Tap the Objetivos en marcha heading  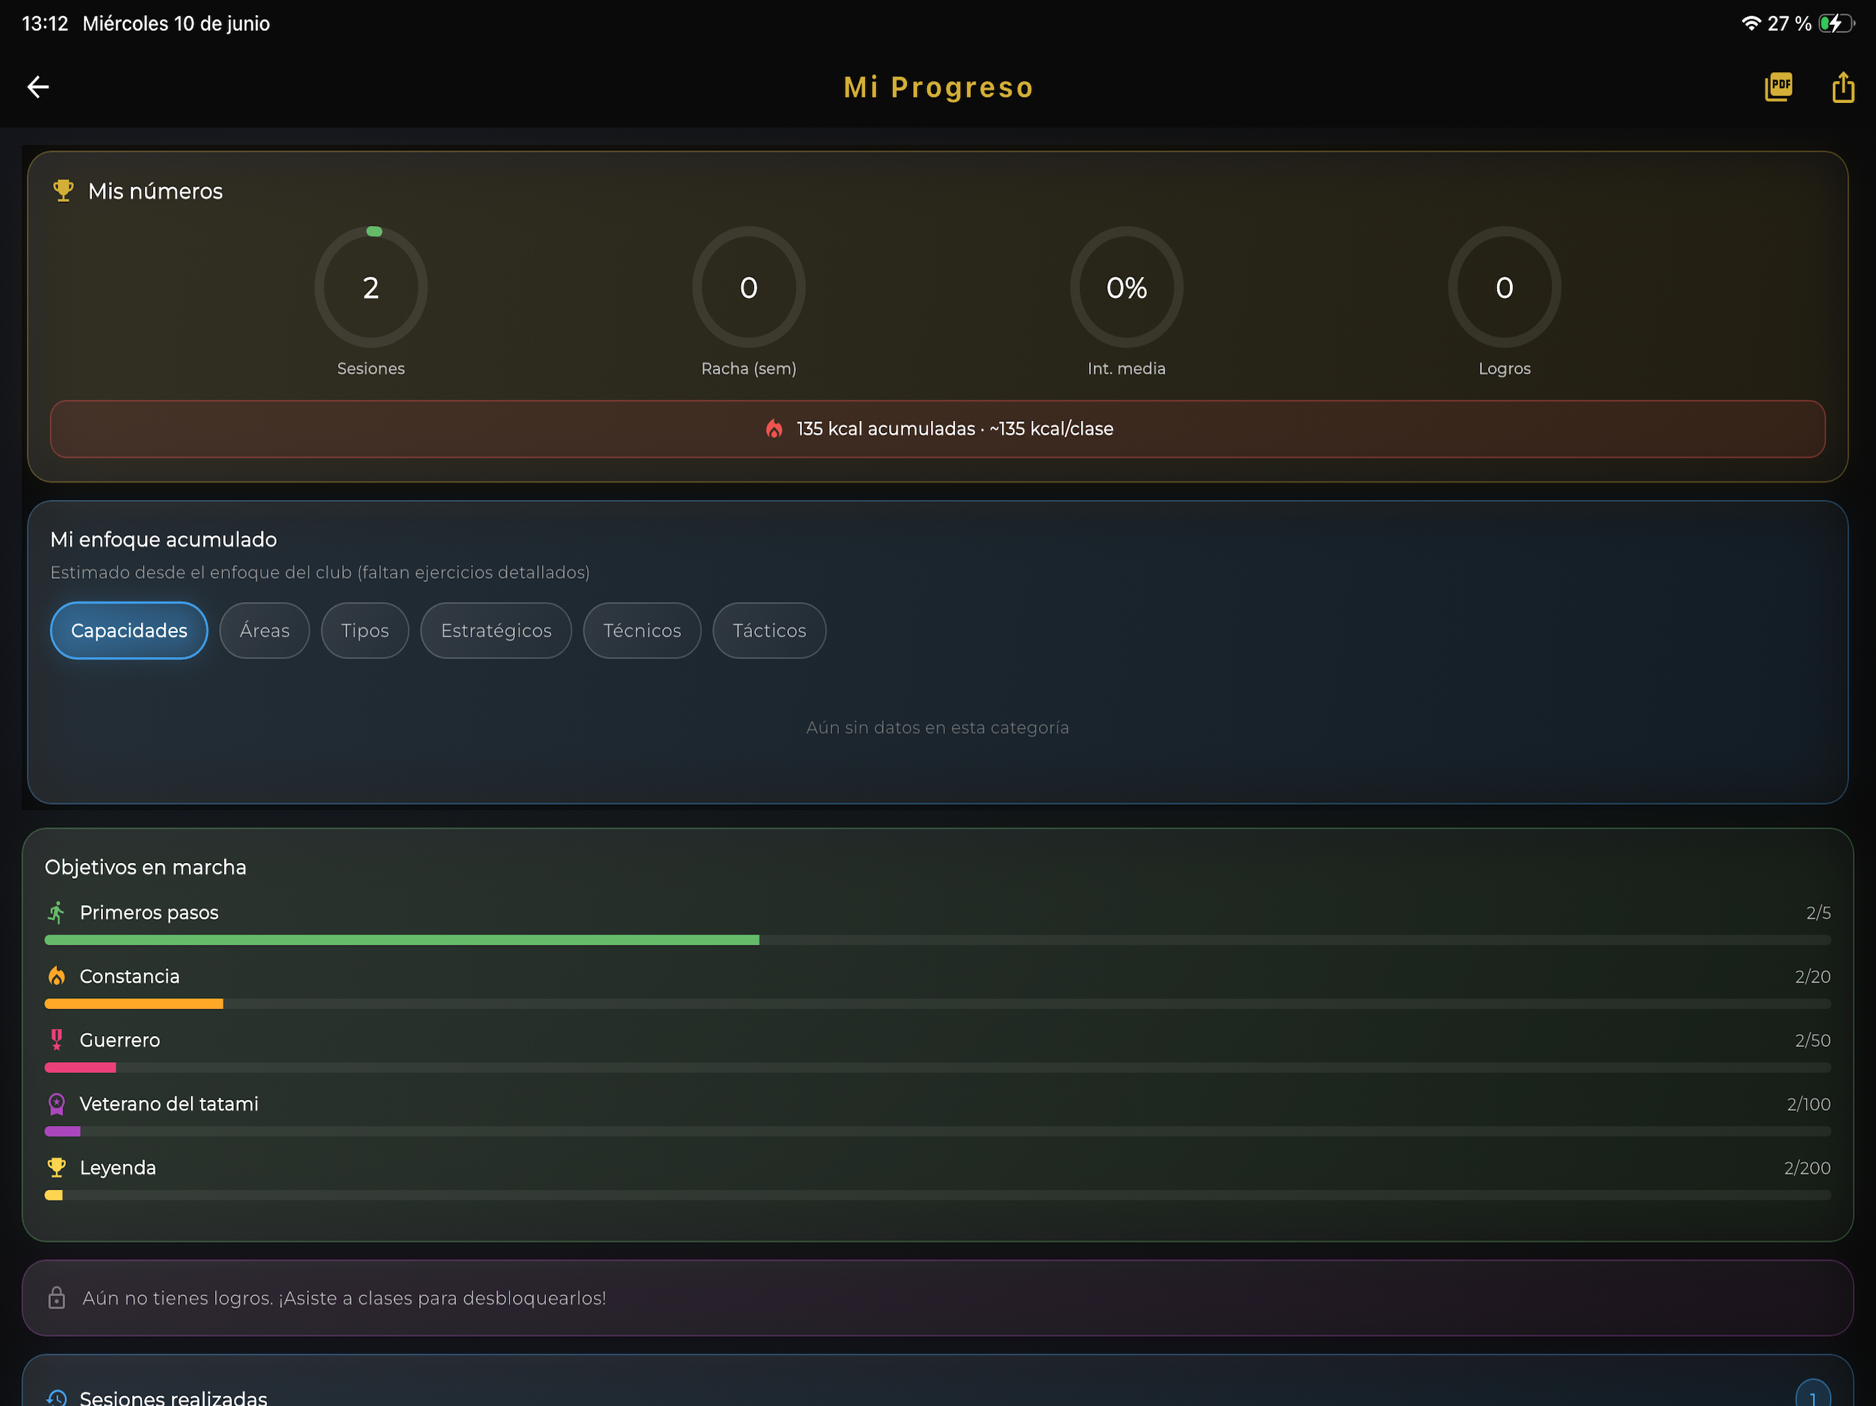[x=146, y=866]
